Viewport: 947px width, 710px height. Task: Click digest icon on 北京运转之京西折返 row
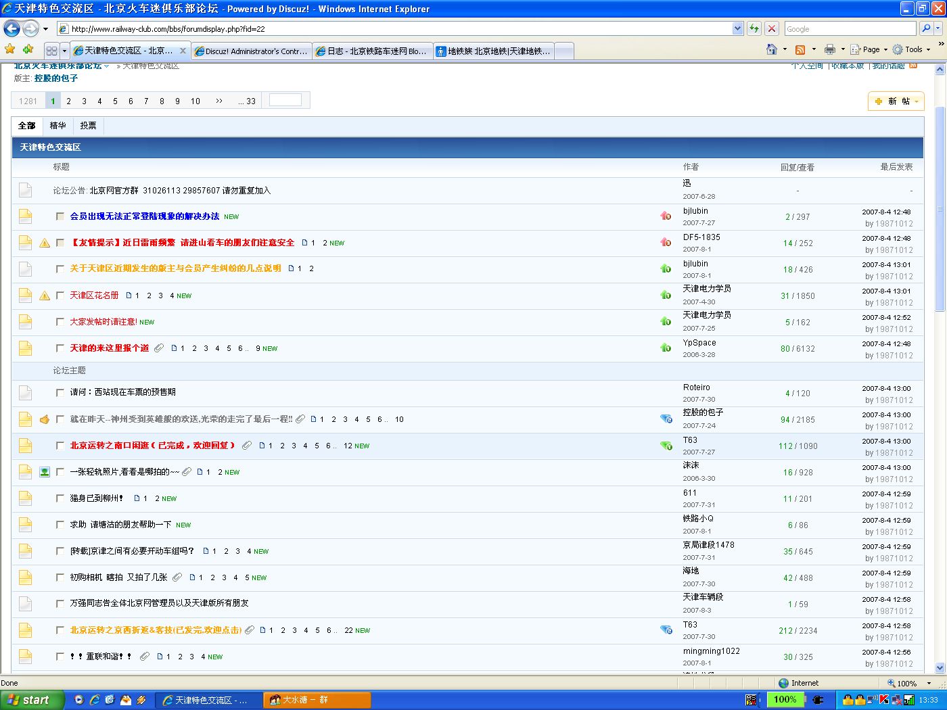tap(666, 630)
